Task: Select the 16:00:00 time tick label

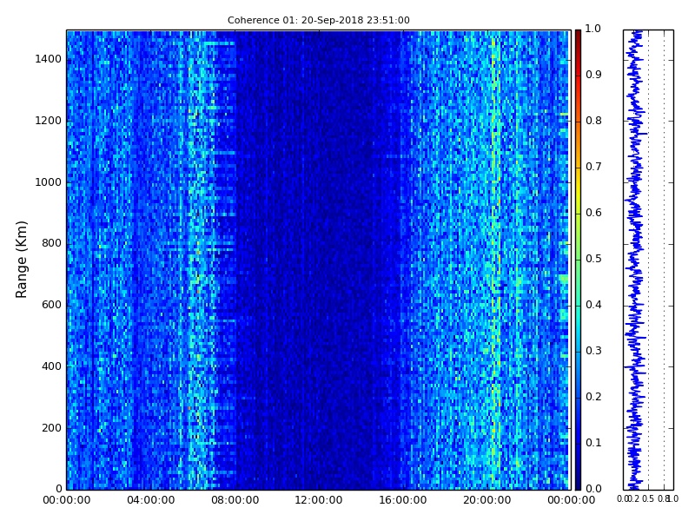Action: coord(403,500)
